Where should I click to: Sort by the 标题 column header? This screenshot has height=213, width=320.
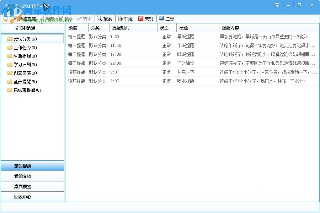(198, 28)
